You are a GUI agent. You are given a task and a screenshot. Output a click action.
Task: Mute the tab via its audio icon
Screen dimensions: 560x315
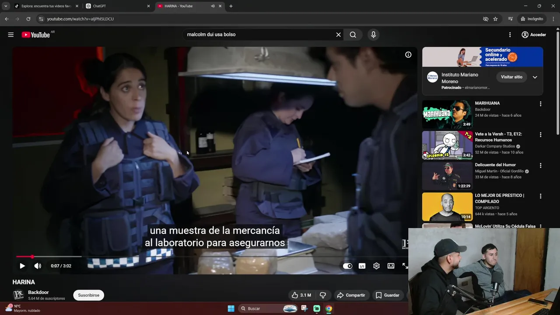213,6
